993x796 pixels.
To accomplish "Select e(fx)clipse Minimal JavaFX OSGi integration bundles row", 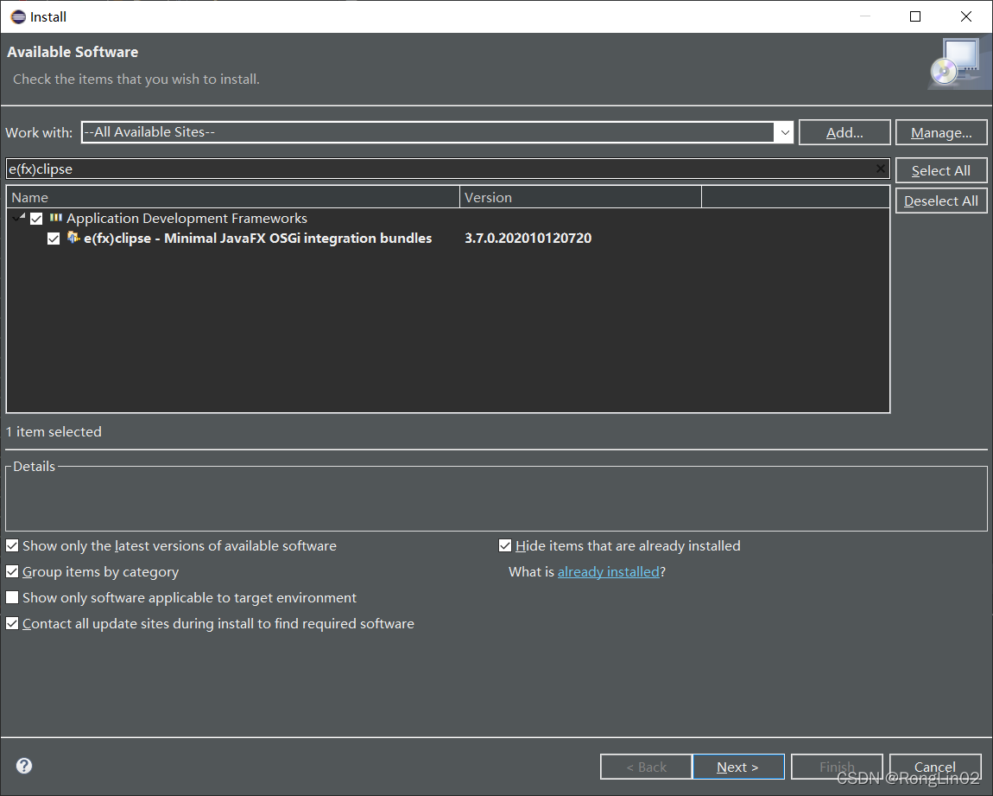I will pos(258,239).
